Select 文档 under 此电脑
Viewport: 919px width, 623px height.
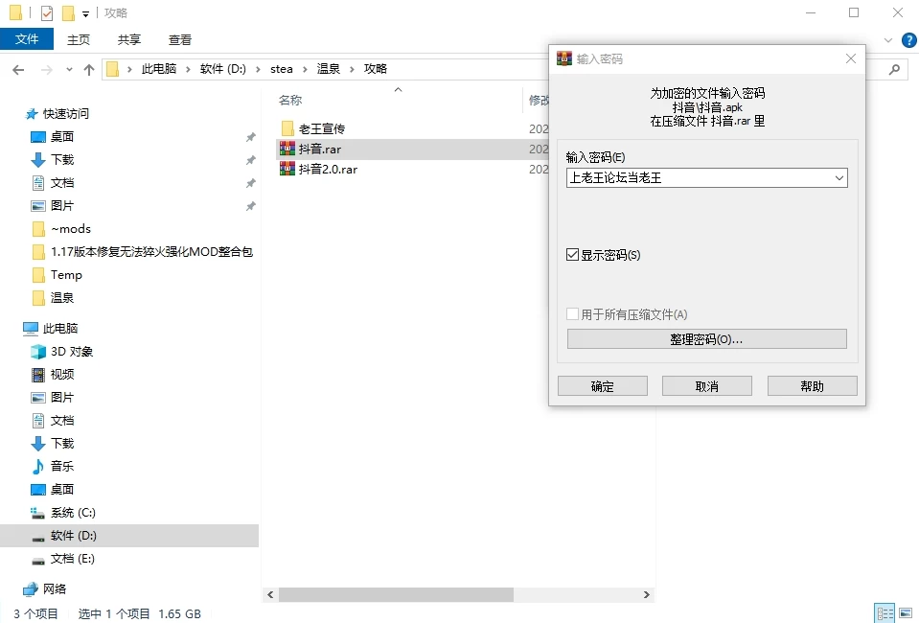point(62,420)
